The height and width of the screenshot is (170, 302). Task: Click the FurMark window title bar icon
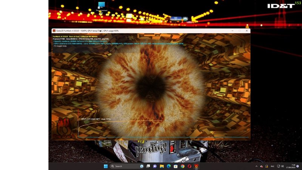click(54, 31)
